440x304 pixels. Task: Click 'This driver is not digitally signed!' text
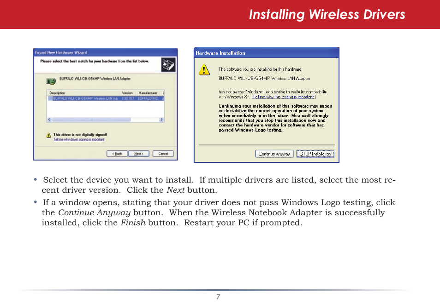(80, 135)
